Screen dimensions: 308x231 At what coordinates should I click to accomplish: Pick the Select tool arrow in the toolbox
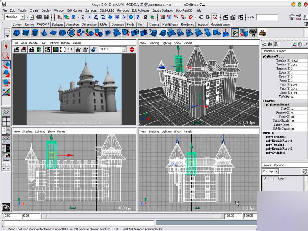[6, 46]
